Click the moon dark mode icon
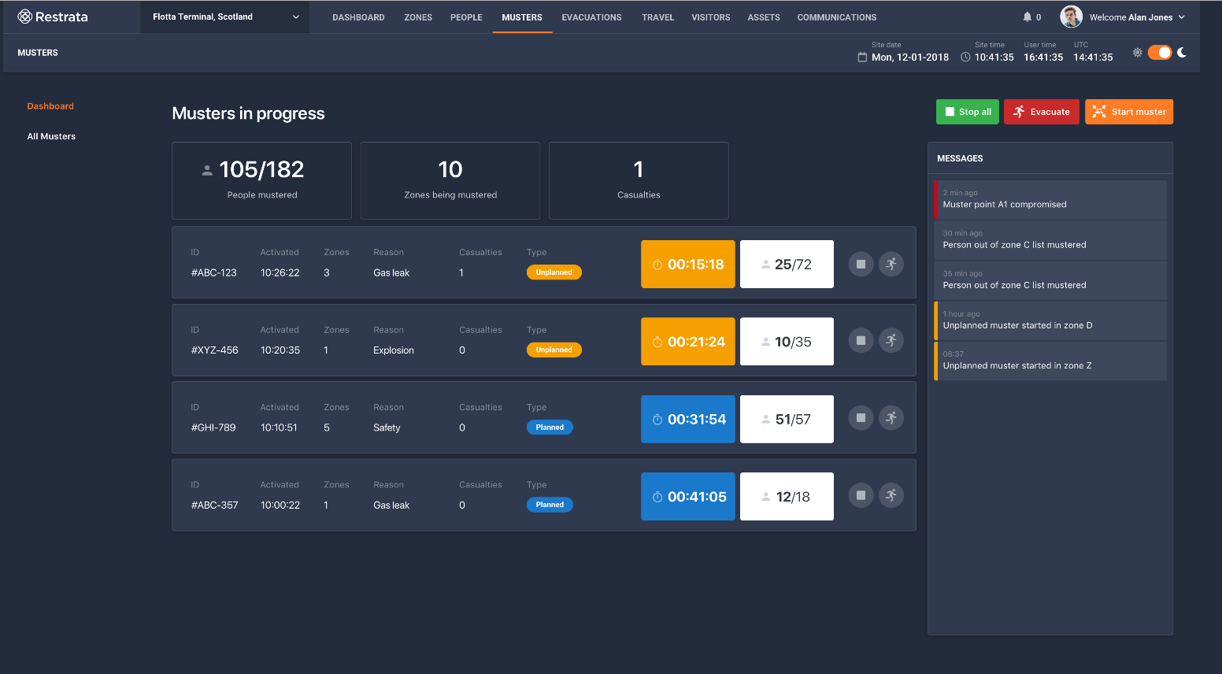The height and width of the screenshot is (674, 1222). click(1182, 53)
